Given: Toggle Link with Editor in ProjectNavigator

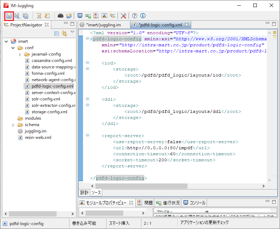Looking at the screenshot, I should 64,33.
